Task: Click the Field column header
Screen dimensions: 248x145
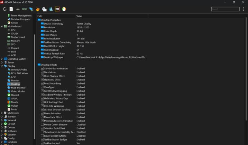Action: tap(56, 16)
